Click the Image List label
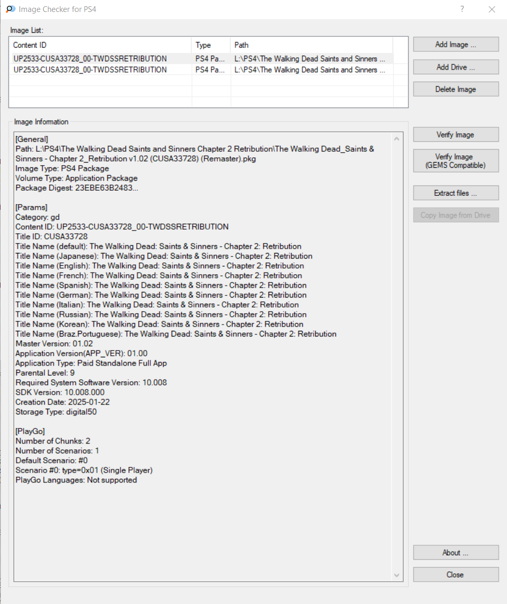 pos(27,30)
